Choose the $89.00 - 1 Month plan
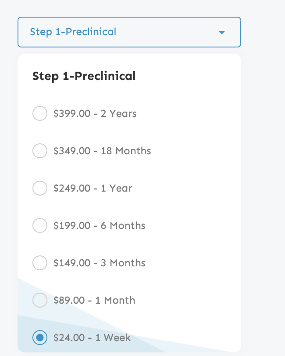 pos(40,300)
